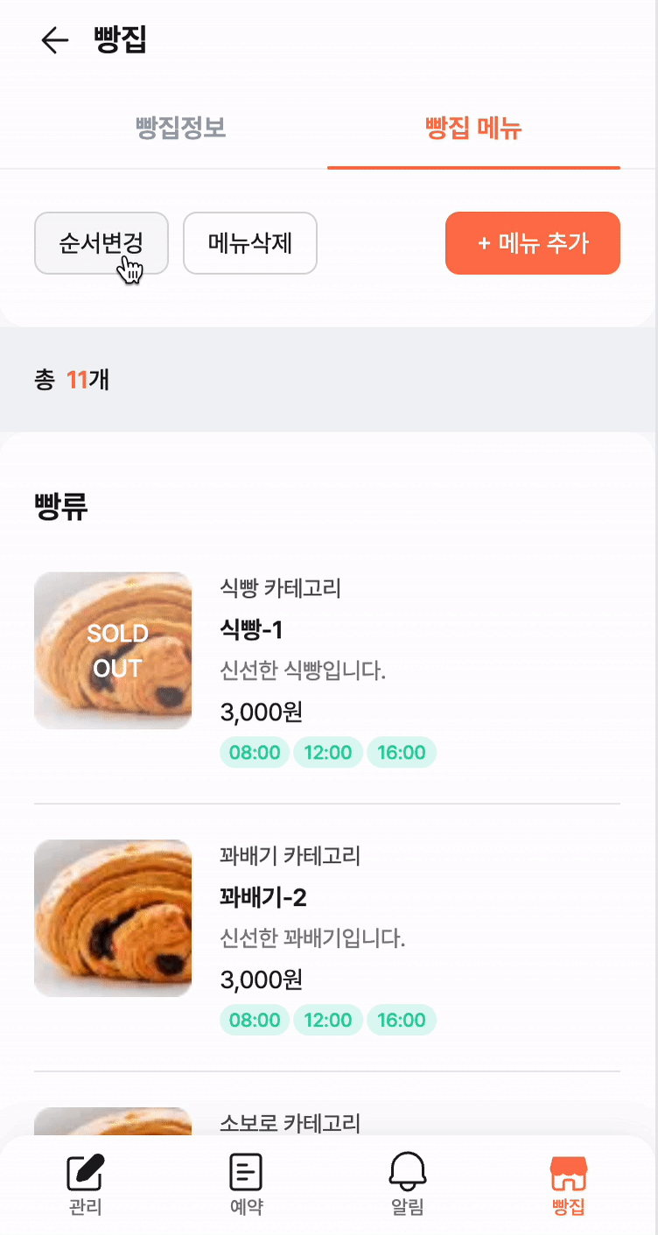
Task: Tap the + 메뉴 추가 button
Action: point(533,242)
